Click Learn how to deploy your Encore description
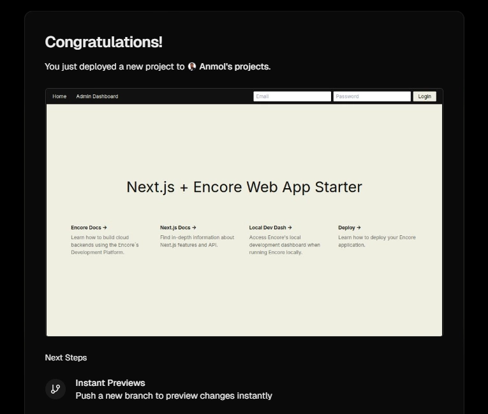This screenshot has width=488, height=414. (377, 241)
